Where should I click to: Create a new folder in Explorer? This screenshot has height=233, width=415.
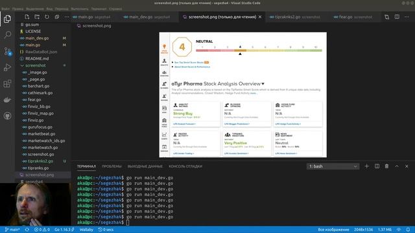[37, 17]
